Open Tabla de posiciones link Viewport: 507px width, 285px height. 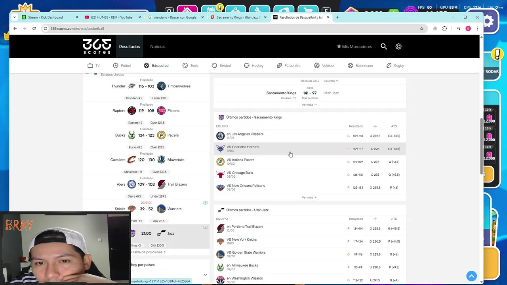[x=149, y=252]
